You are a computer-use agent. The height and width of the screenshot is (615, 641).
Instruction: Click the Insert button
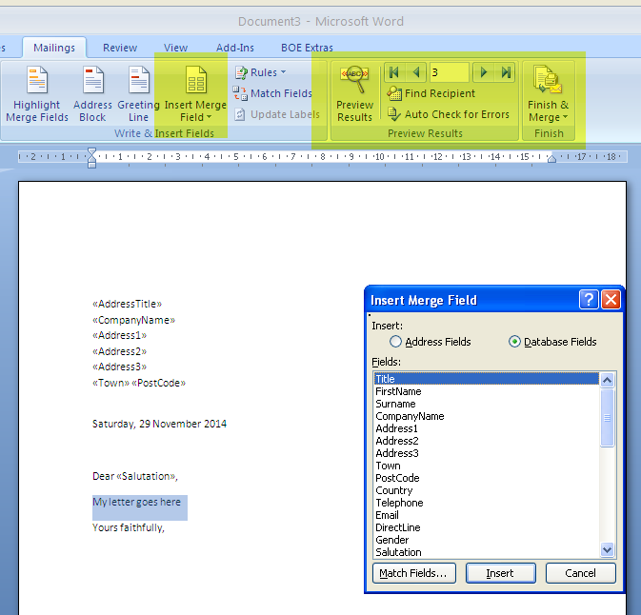(x=500, y=573)
